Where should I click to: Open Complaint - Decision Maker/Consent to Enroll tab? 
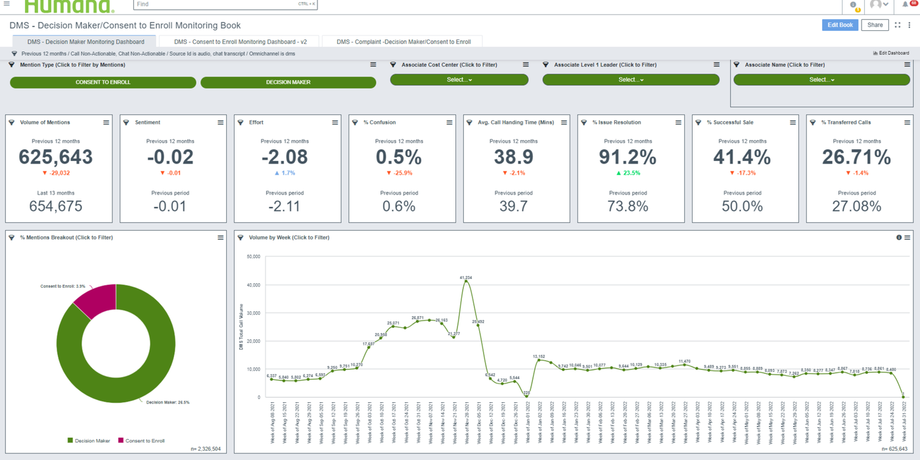(403, 41)
